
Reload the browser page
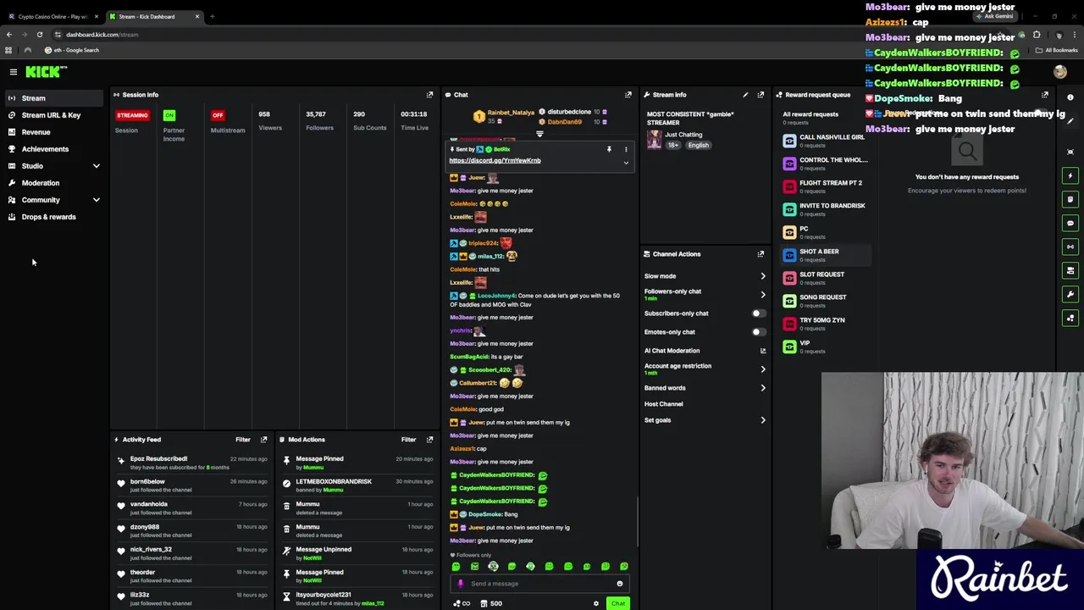[39, 35]
